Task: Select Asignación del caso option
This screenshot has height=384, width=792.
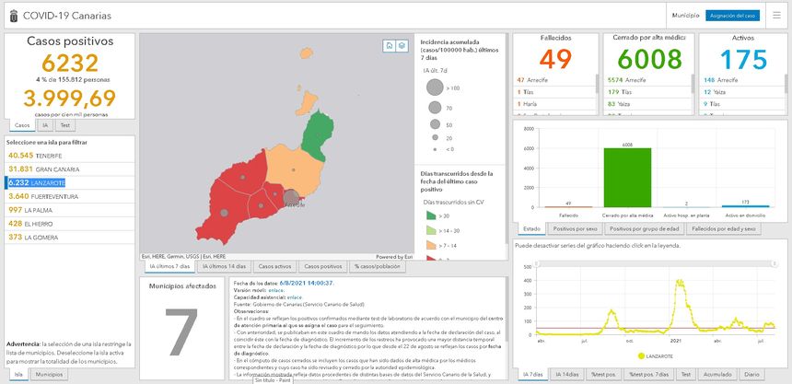Action: pyautogui.click(x=732, y=16)
